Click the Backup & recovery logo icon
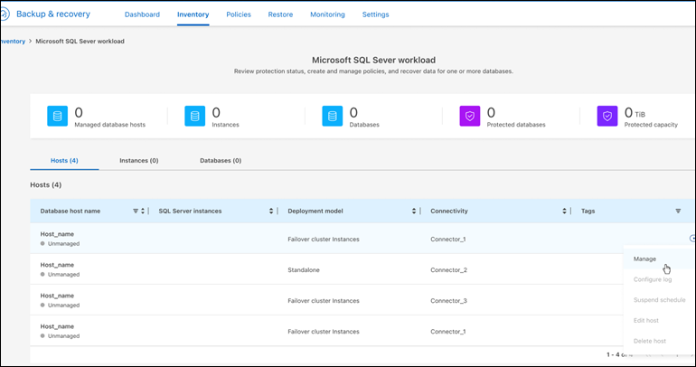This screenshot has width=696, height=367. tap(4, 14)
